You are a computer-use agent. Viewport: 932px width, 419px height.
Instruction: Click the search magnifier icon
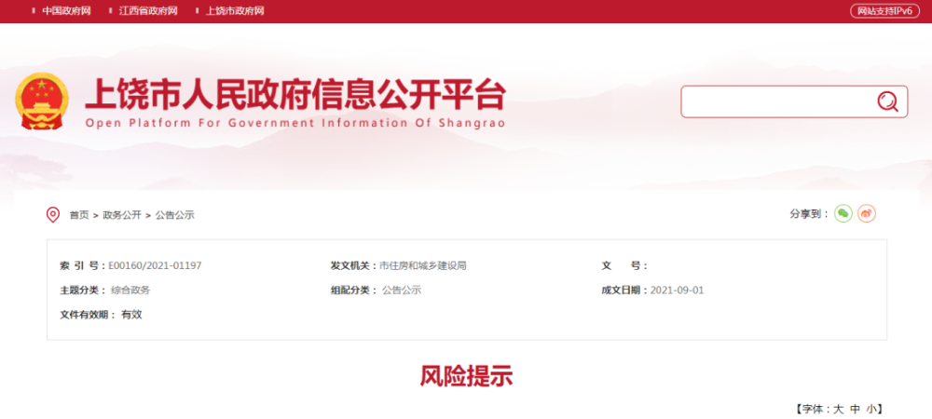coord(887,101)
